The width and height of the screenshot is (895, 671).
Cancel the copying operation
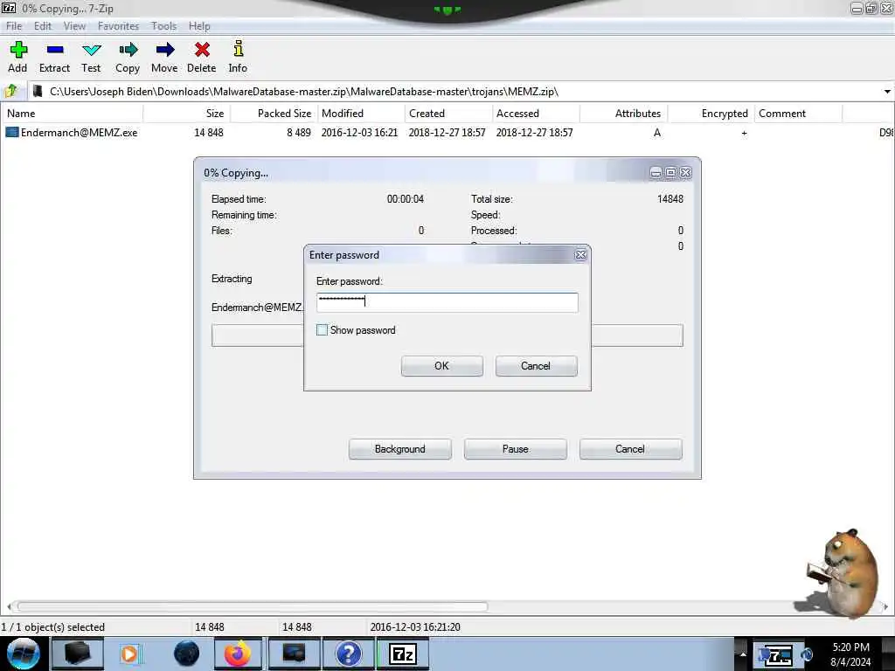pyautogui.click(x=630, y=449)
